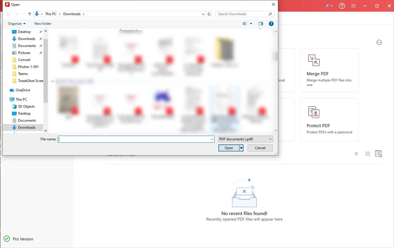Click the Cancel button
Image resolution: width=394 pixels, height=248 pixels.
click(x=260, y=148)
